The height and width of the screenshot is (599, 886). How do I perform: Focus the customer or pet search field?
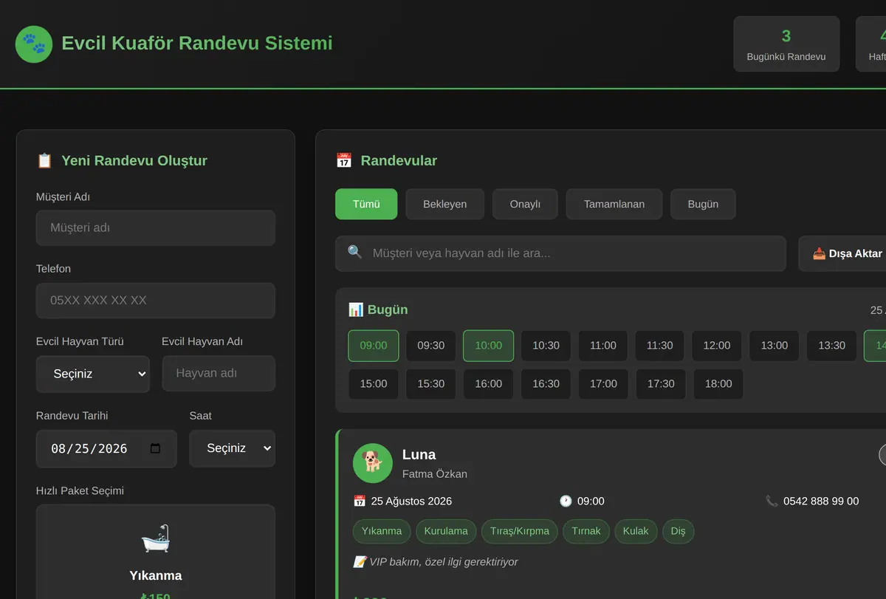click(x=560, y=253)
